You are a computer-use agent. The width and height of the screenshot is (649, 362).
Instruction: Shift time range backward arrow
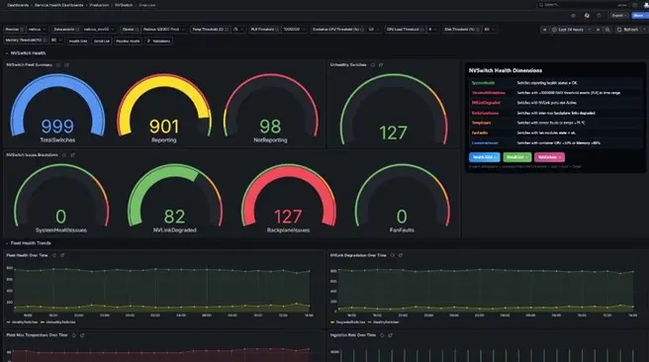pos(545,30)
